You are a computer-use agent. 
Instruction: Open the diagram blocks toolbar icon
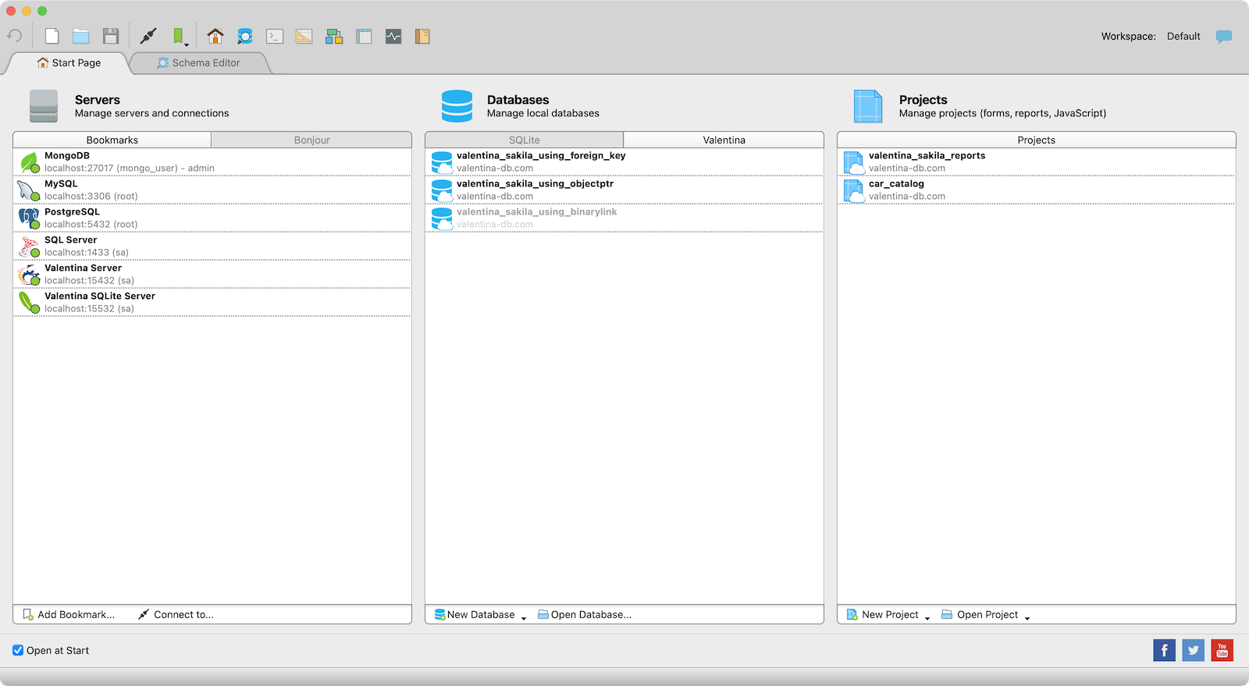334,36
